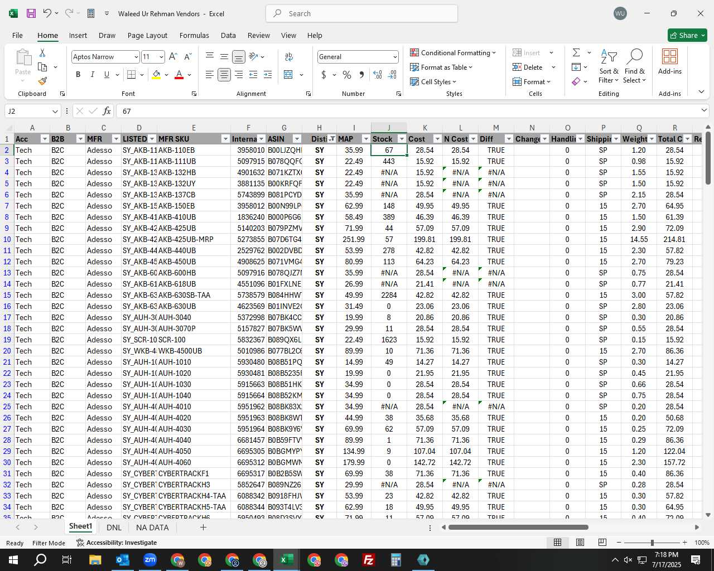The height and width of the screenshot is (571, 714).
Task: Click the Search box in title bar
Action: click(x=361, y=13)
